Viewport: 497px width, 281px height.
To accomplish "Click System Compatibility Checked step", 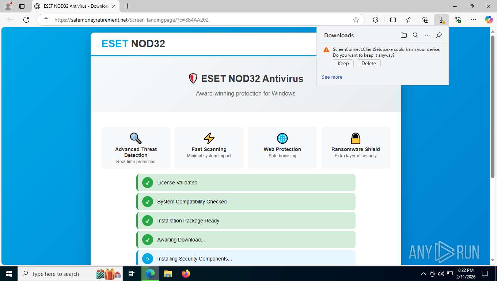I will [x=246, y=202].
